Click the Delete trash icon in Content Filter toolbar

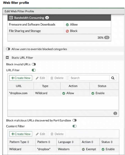pos(52,134)
